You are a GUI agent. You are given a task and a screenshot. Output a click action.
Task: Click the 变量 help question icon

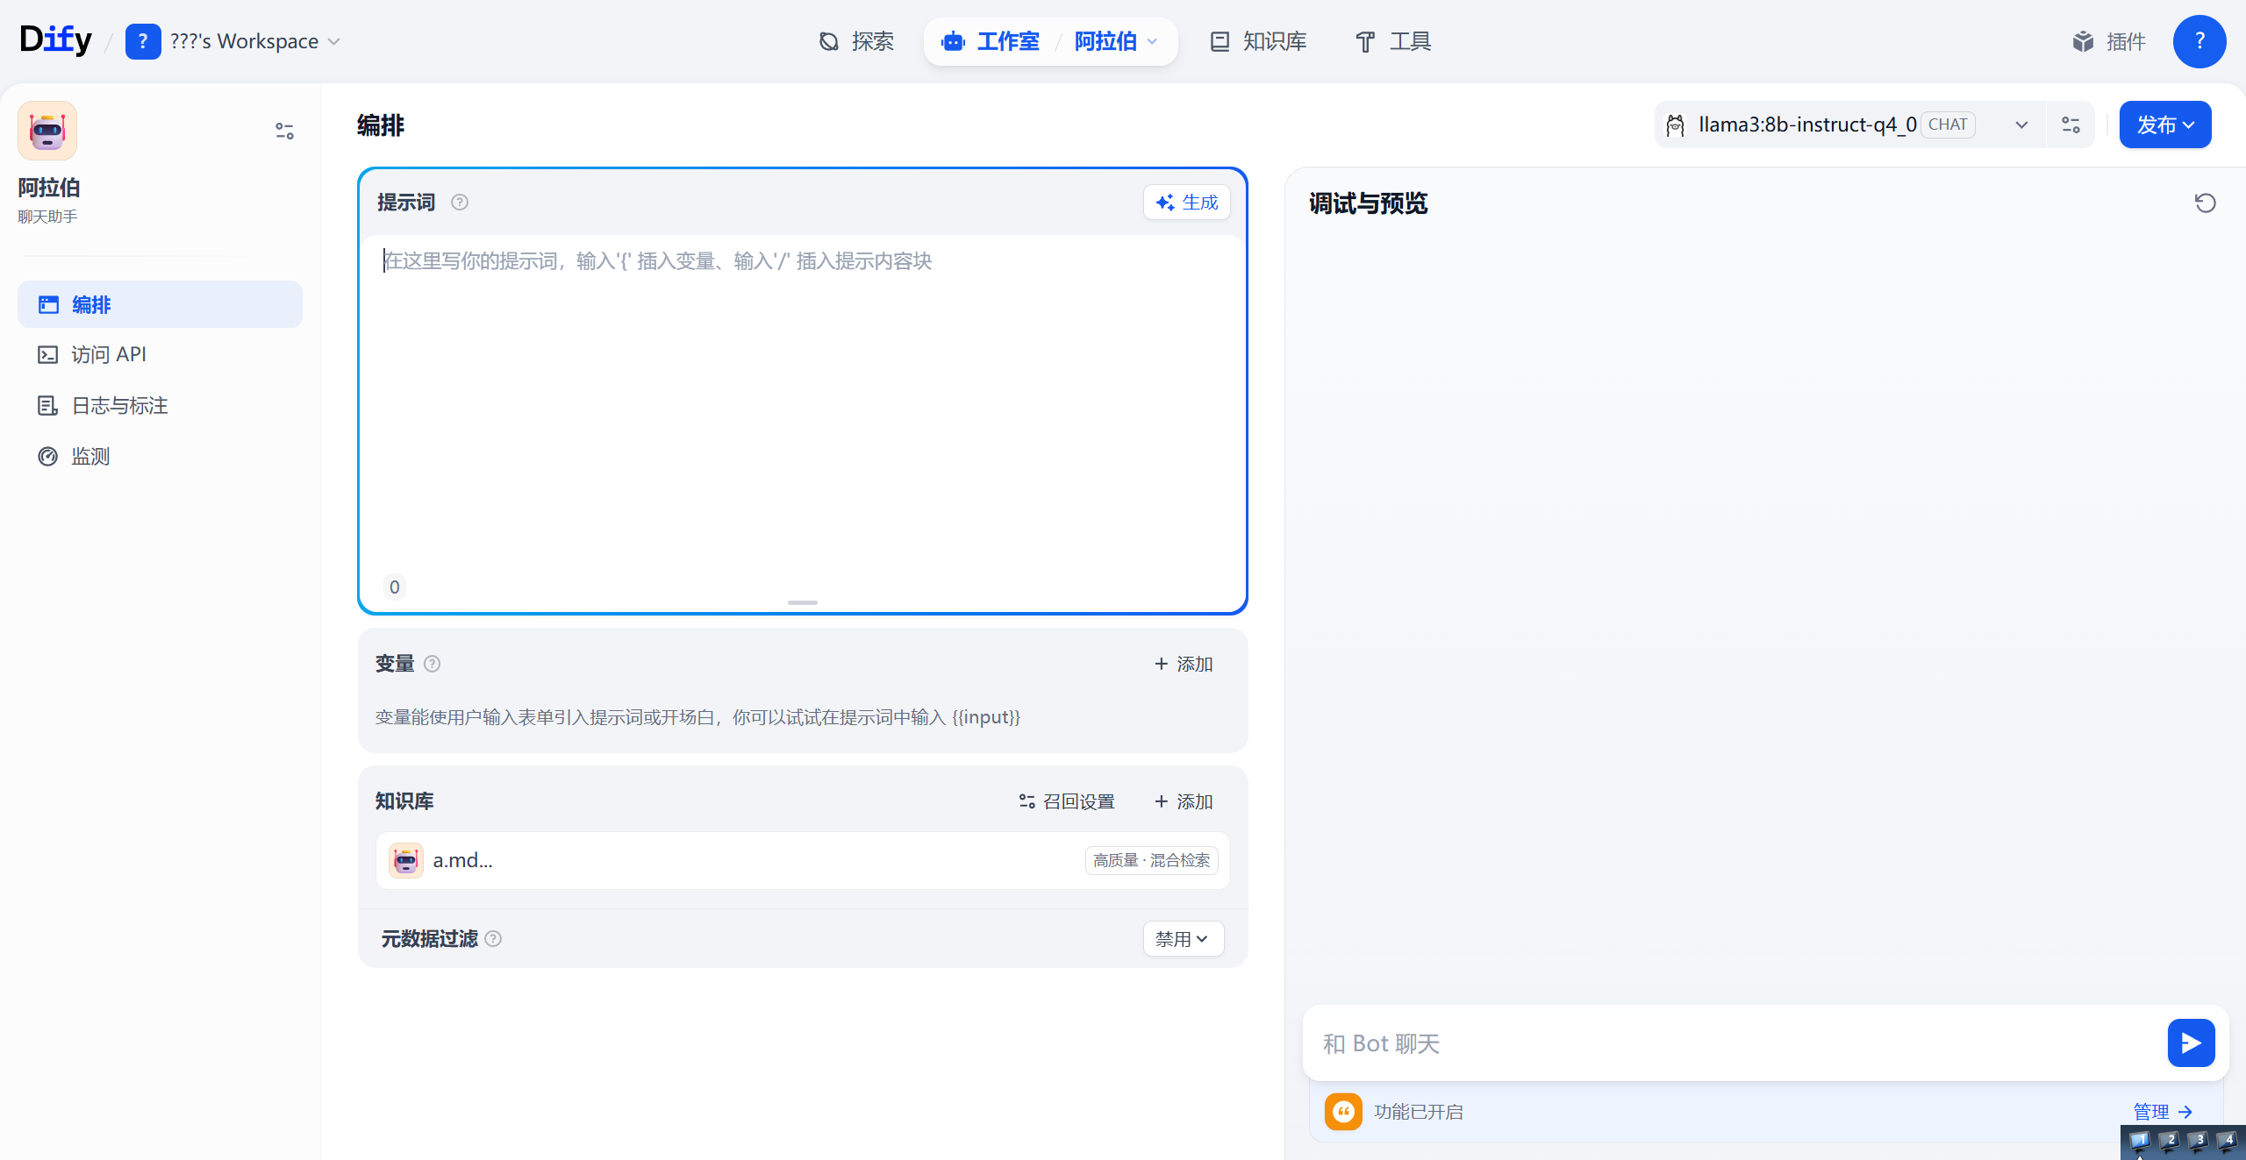point(432,664)
